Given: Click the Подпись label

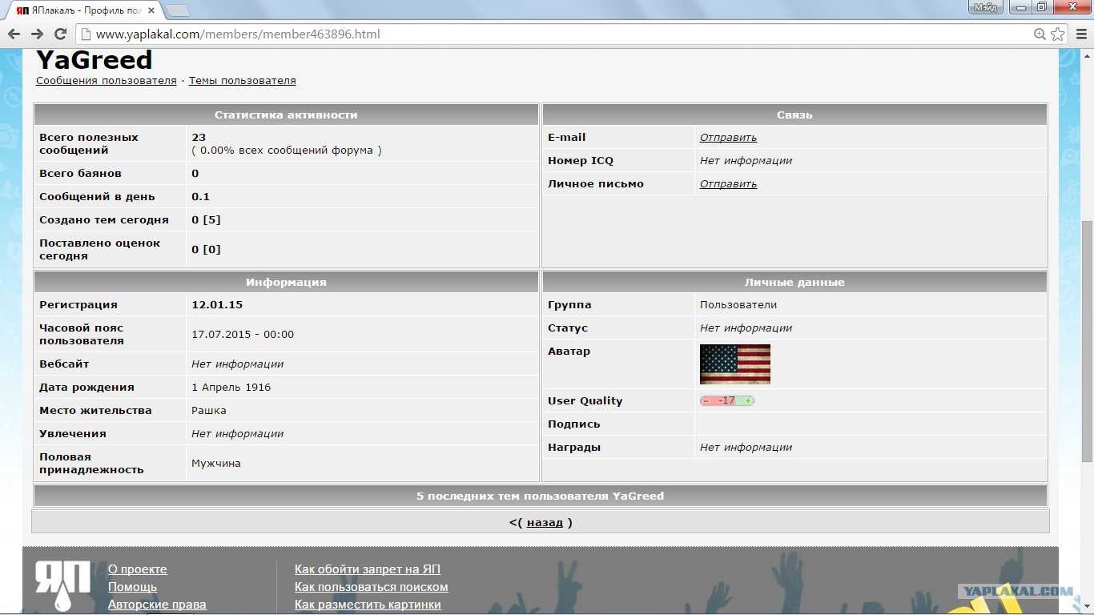Looking at the screenshot, I should point(574,424).
